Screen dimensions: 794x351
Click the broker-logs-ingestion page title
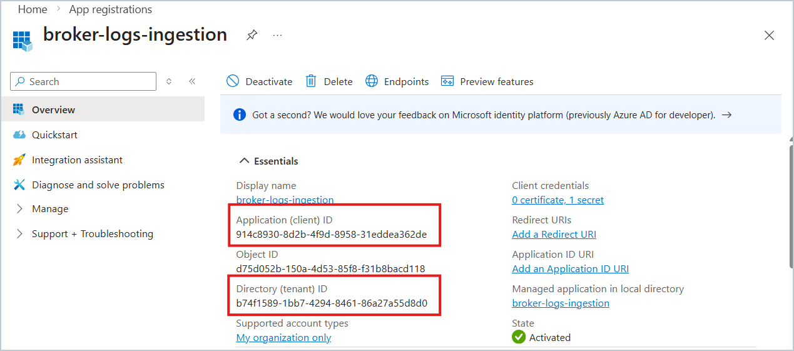(135, 34)
